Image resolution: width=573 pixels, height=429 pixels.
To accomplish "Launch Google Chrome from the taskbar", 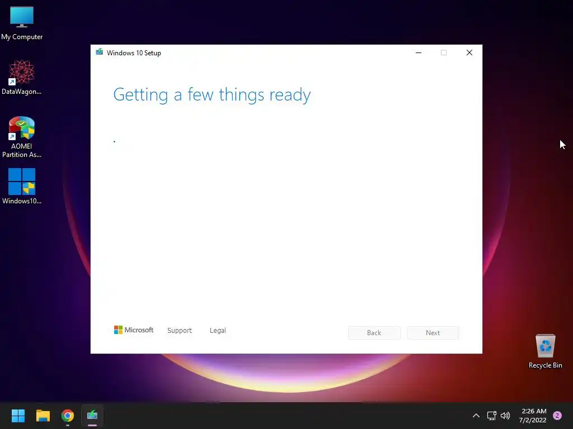I will pos(68,416).
